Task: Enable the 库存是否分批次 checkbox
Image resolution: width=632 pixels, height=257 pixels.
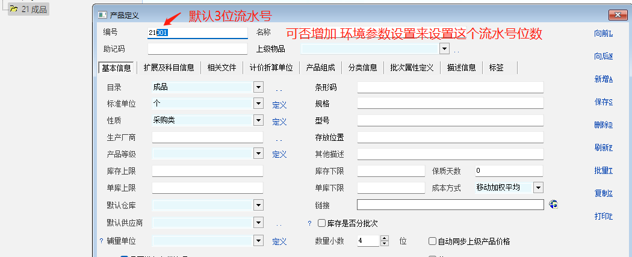Action: [x=321, y=223]
